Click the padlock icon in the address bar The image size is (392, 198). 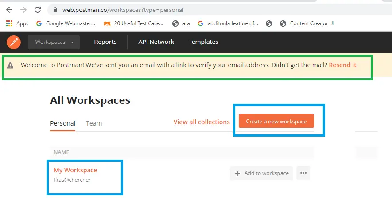pyautogui.click(x=55, y=10)
